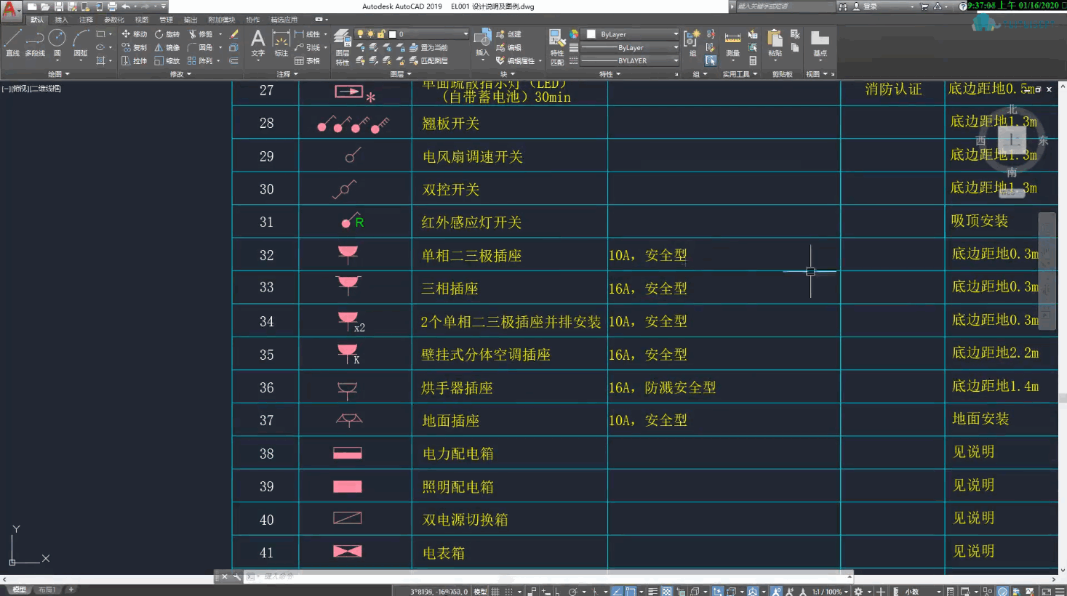The height and width of the screenshot is (596, 1067).
Task: Select the 圆 (Circle) drawing tool
Action: (57, 43)
